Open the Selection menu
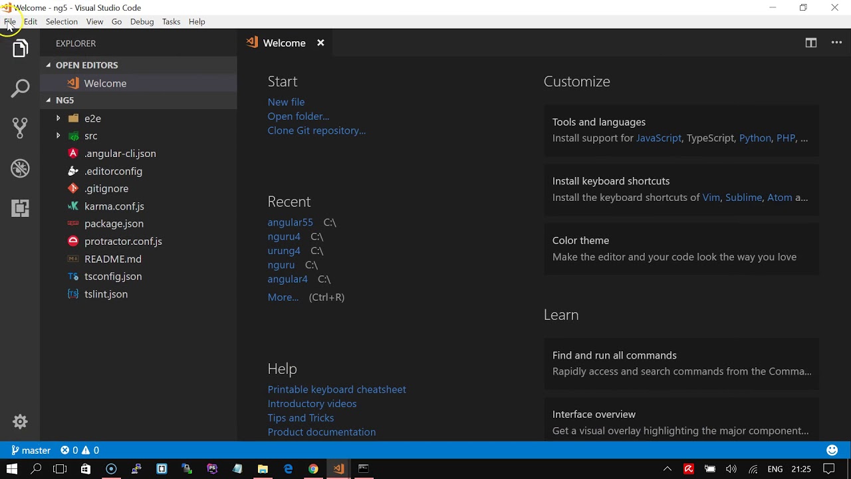Screen dimensions: 851x479 tap(62, 21)
